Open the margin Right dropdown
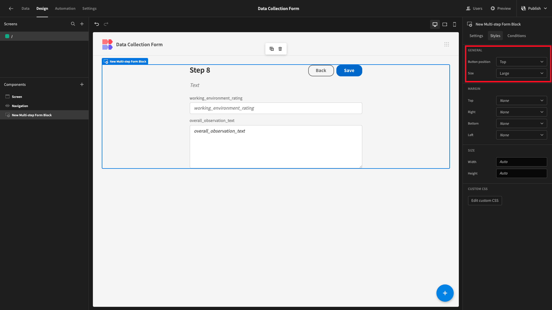This screenshot has width=552, height=310. click(522, 112)
